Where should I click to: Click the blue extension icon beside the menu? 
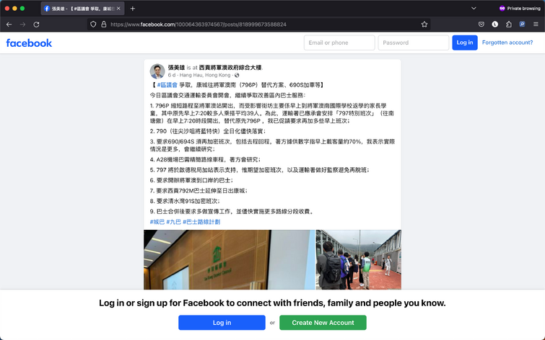pos(522,24)
